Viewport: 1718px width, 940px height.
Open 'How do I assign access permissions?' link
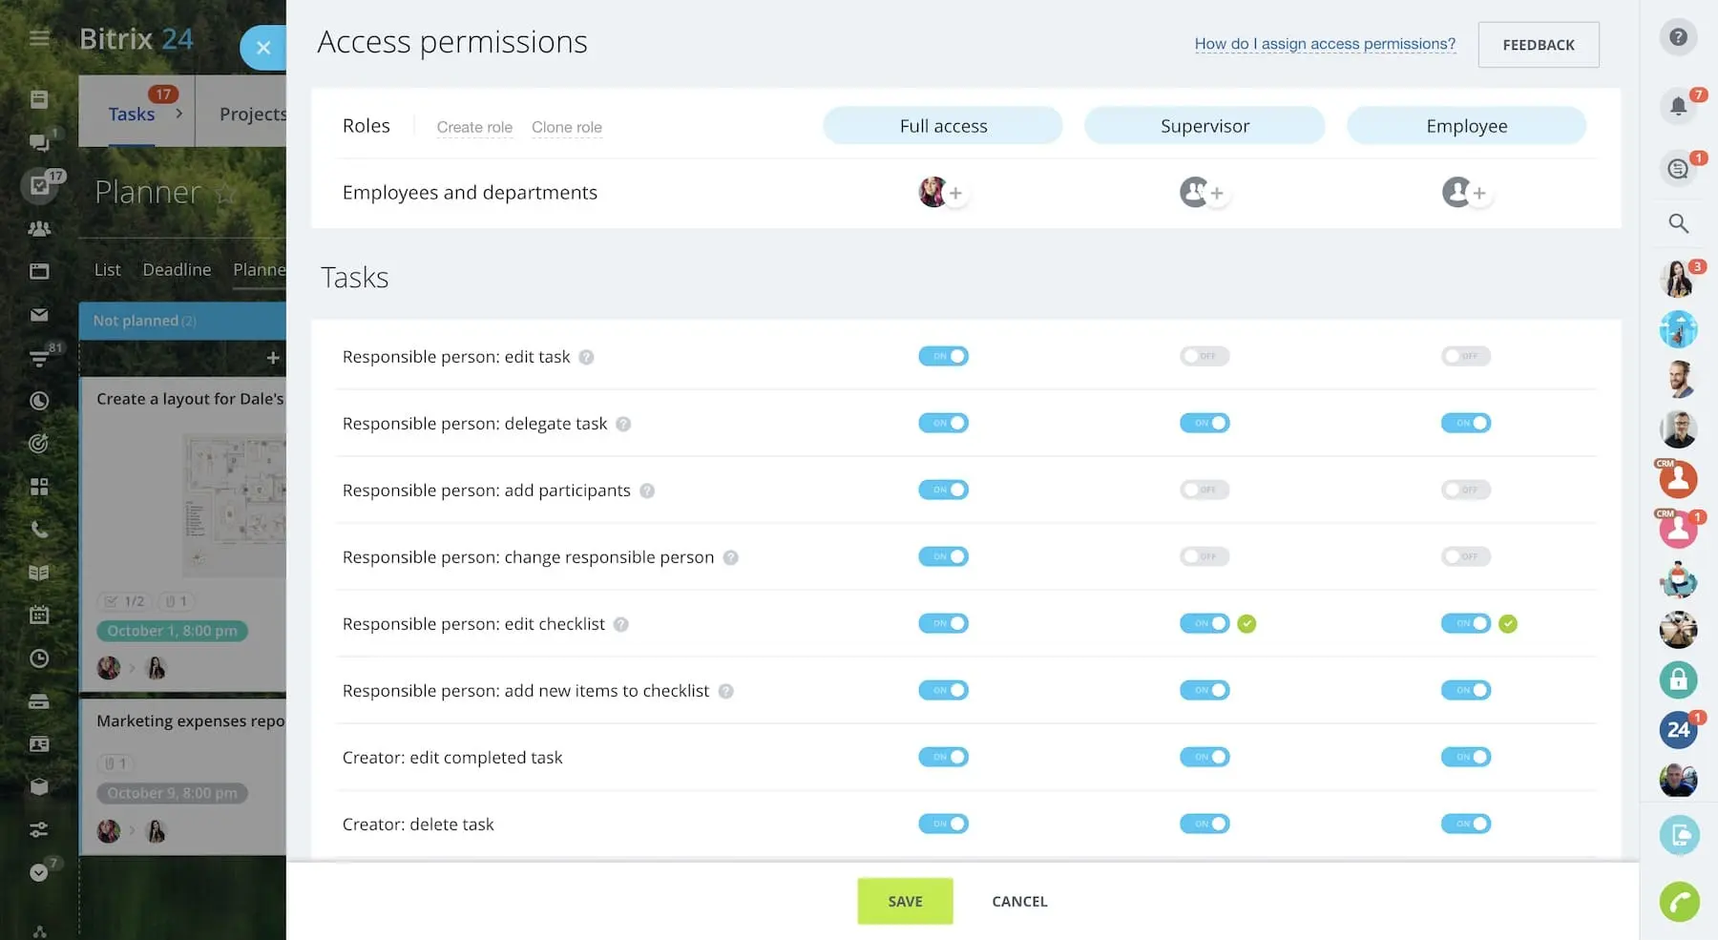[1325, 44]
